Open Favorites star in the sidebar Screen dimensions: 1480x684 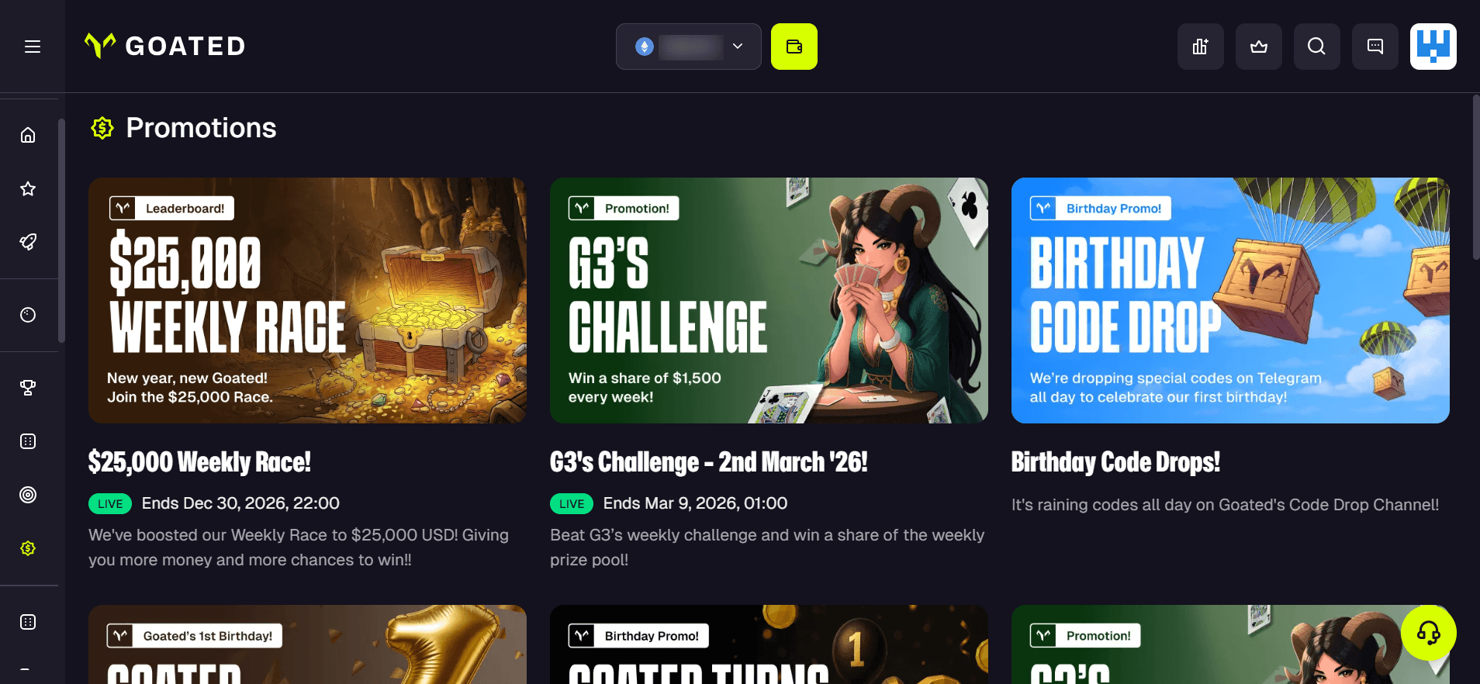[x=28, y=188]
